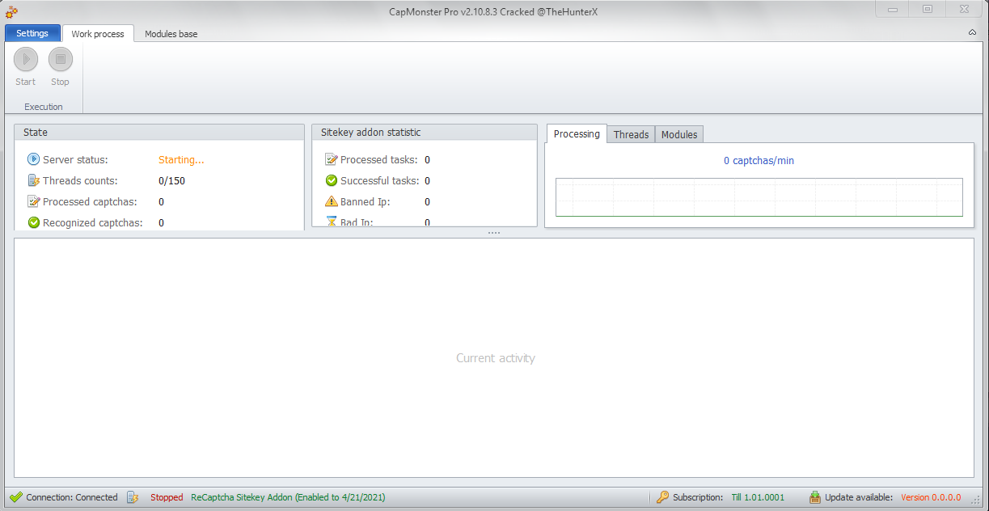Click the Recognized captchas green check icon

(34, 222)
